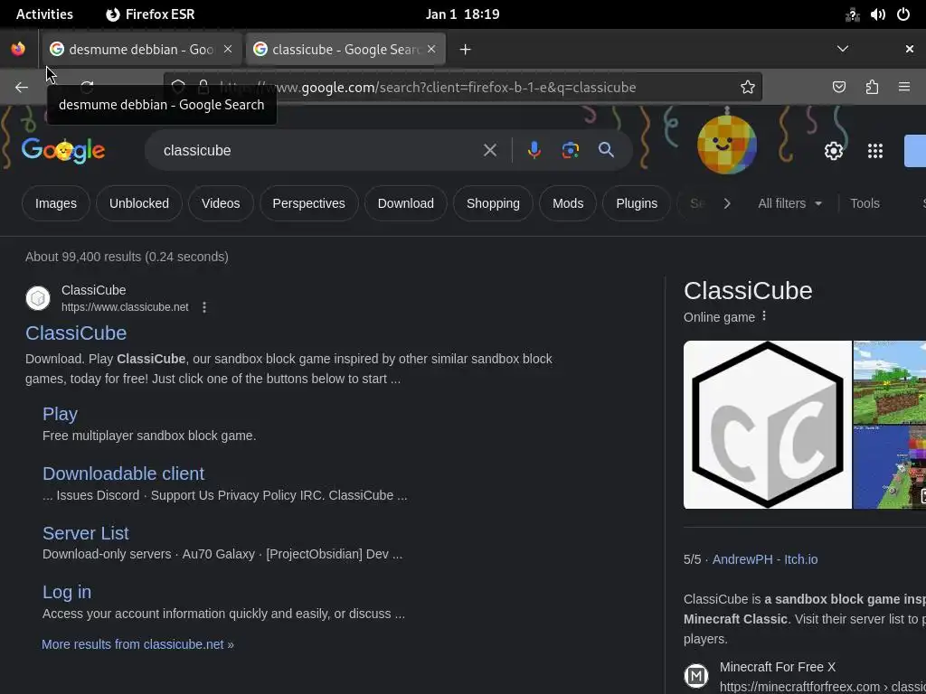Click the network status icon
The image size is (926, 694).
(x=852, y=14)
